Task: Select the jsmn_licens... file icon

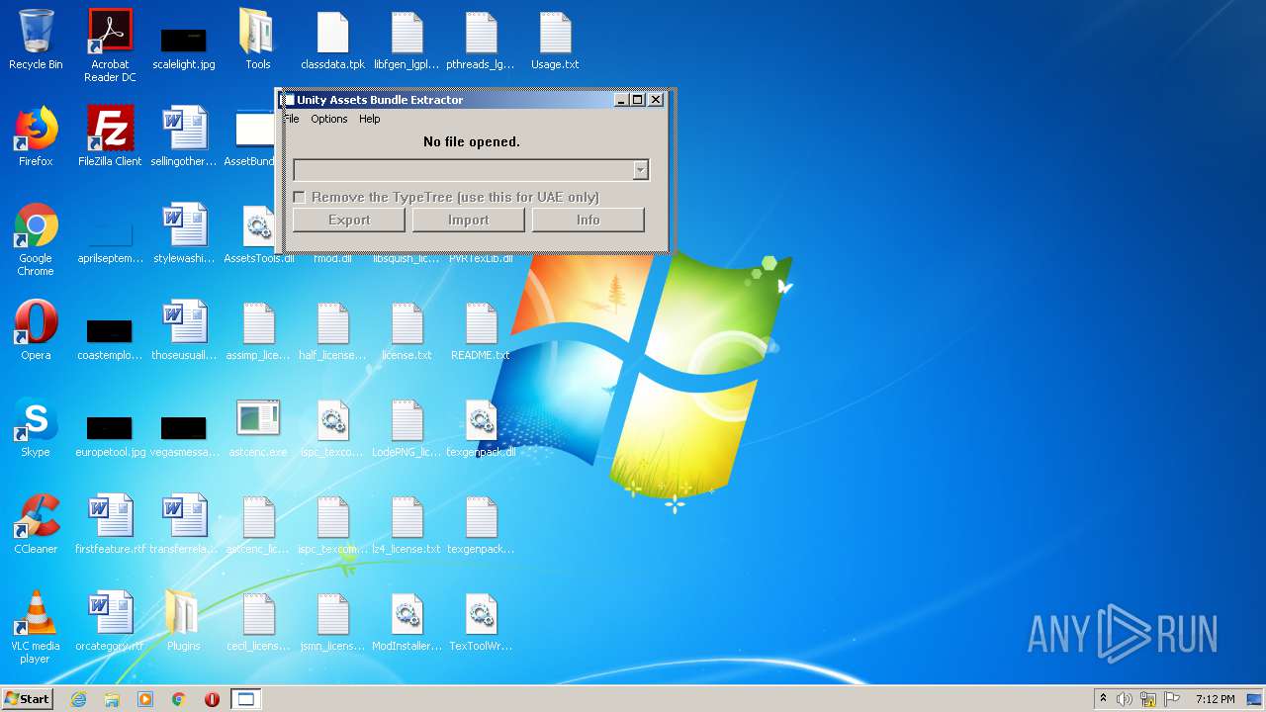Action: [332, 621]
